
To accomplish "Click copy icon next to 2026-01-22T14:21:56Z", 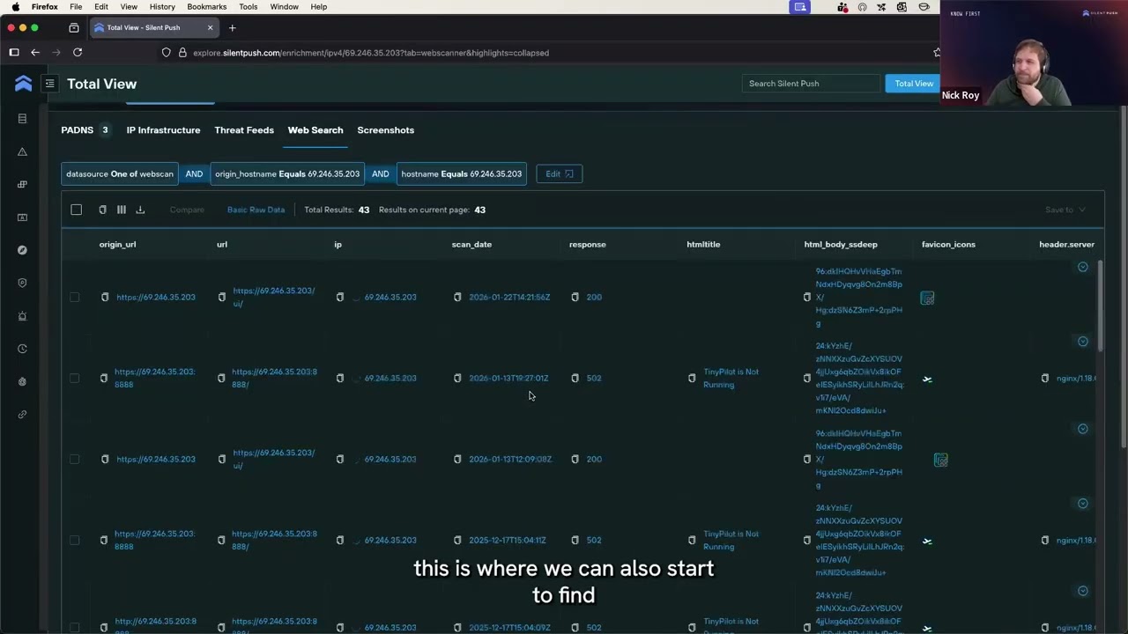I will click(x=457, y=298).
